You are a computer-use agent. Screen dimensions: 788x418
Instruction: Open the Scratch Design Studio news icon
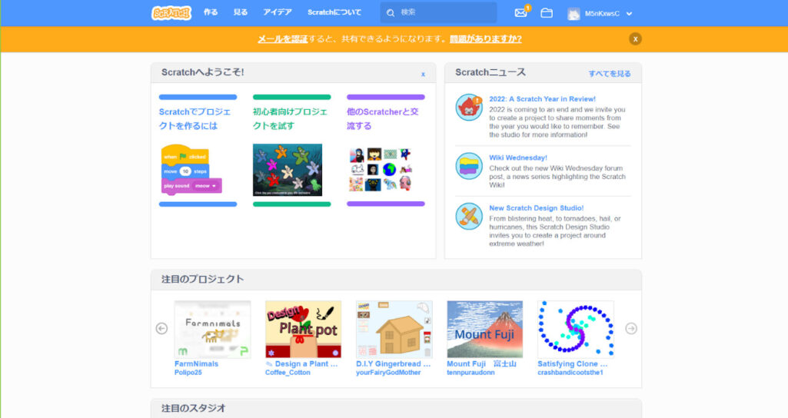pos(469,216)
